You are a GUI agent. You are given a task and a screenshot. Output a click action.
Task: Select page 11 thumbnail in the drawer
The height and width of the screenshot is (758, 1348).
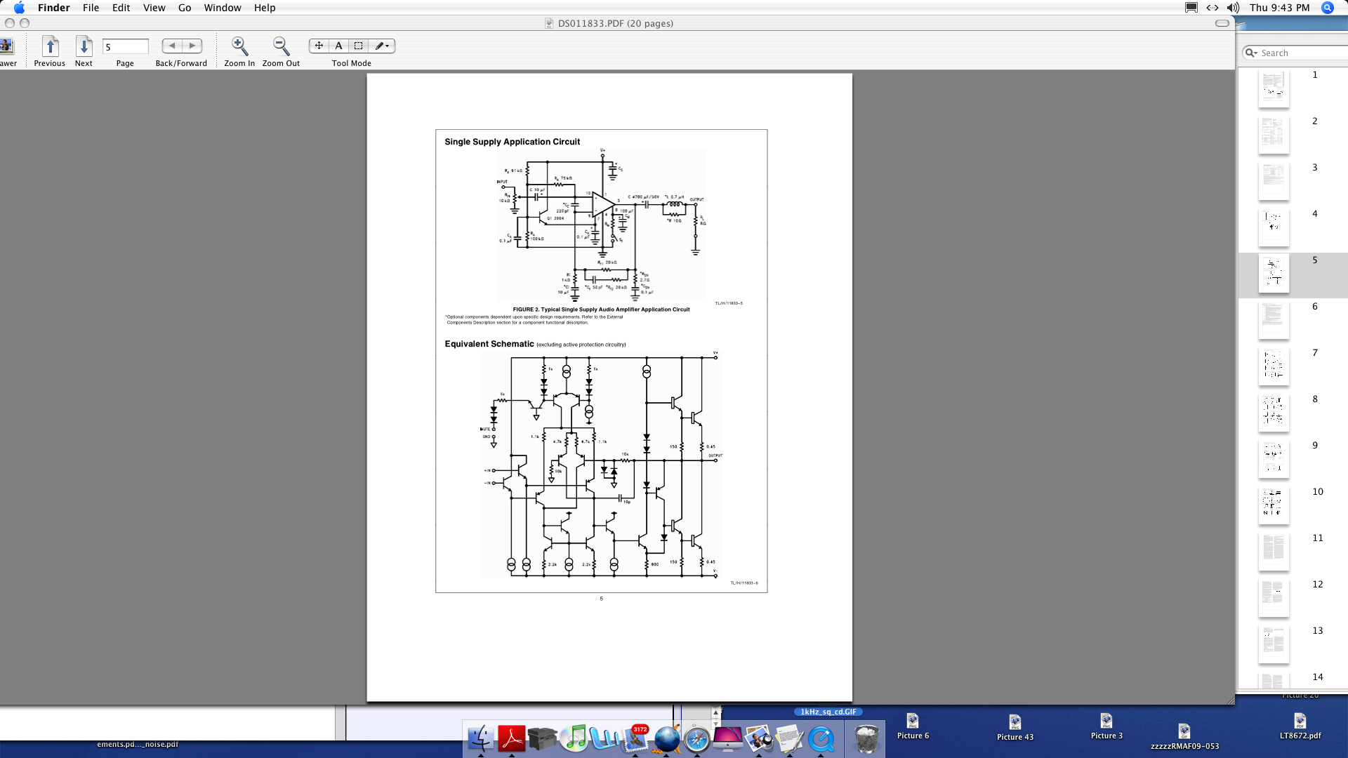(1274, 552)
